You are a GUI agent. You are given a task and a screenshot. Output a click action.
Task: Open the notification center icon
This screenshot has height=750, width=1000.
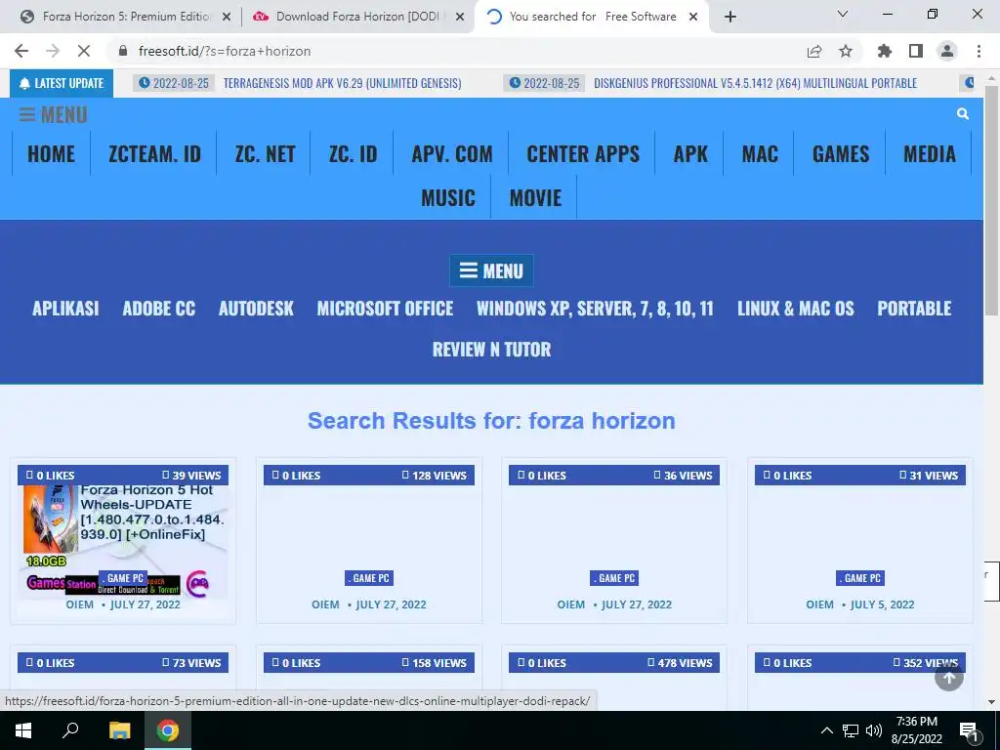969,730
